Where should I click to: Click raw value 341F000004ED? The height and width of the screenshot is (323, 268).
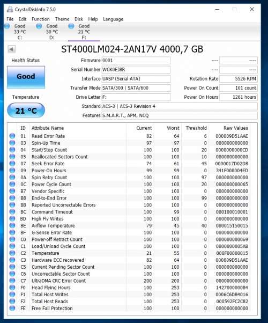pyautogui.click(x=232, y=171)
